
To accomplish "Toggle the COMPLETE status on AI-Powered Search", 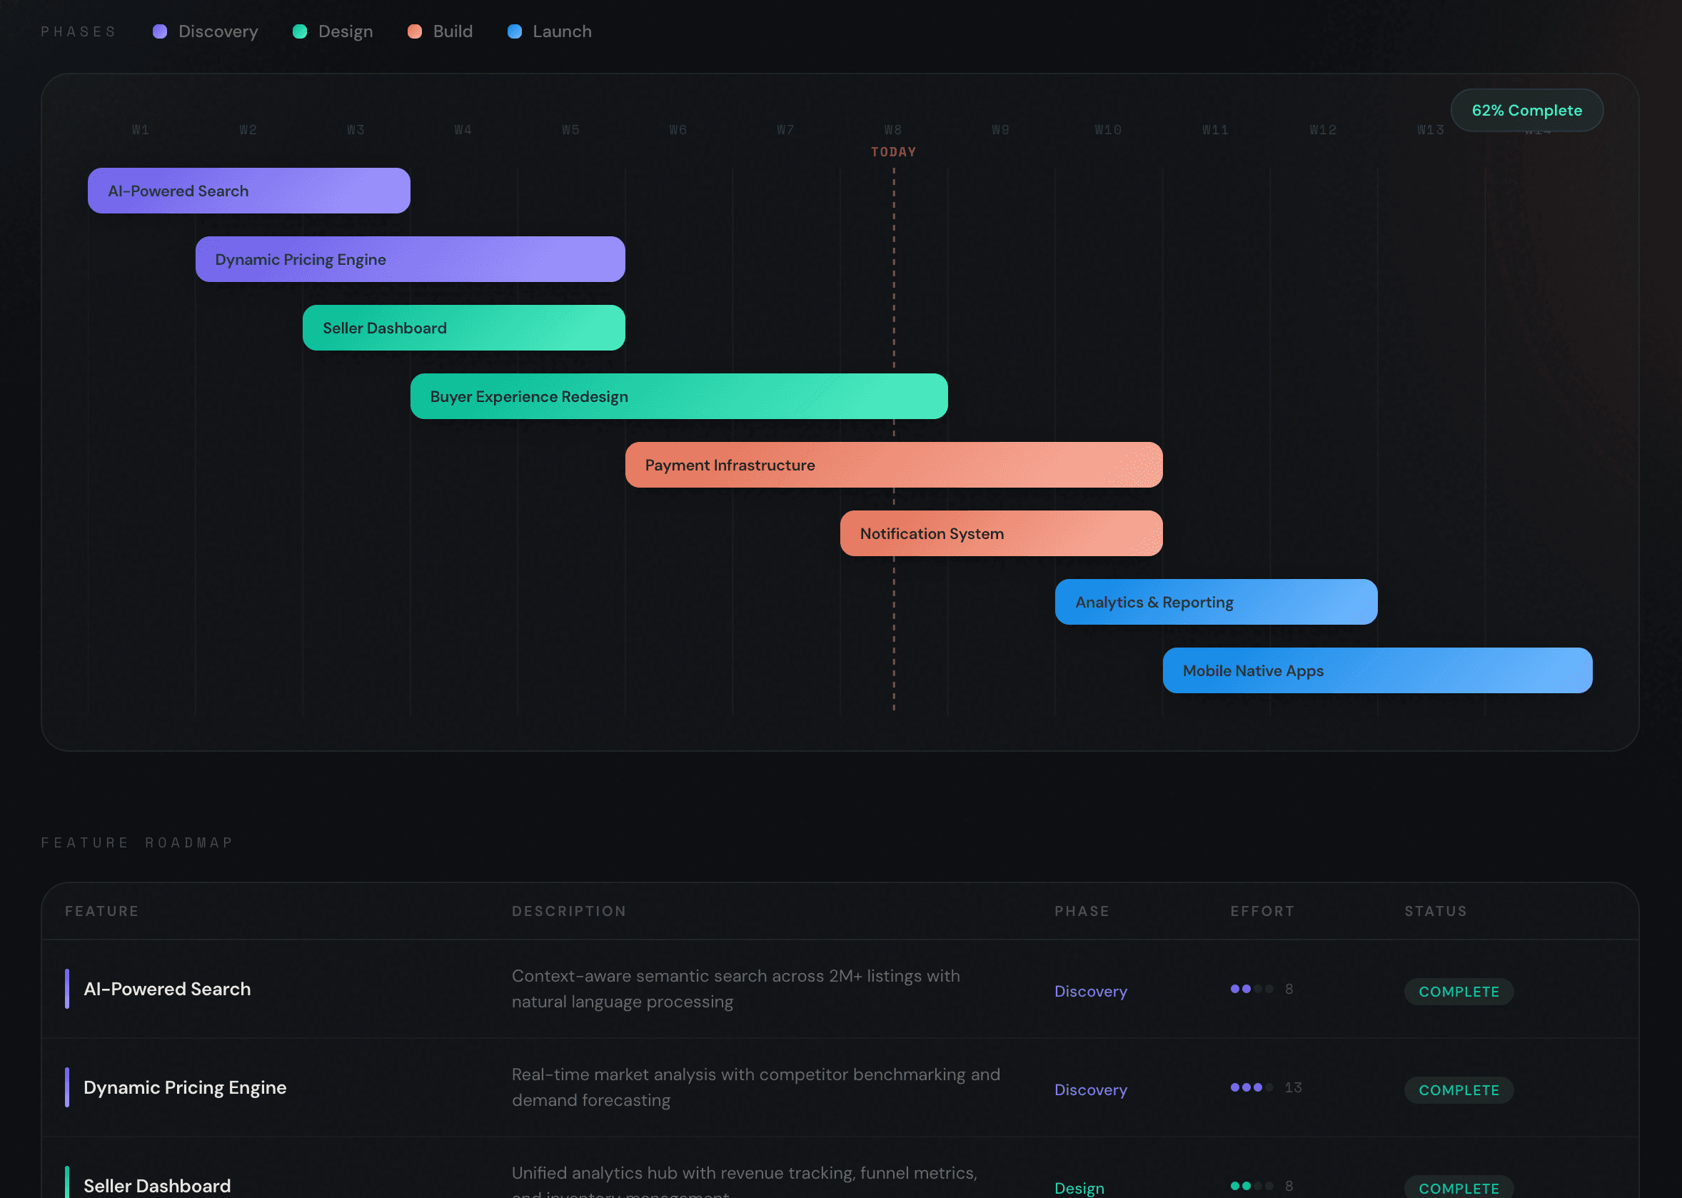I will (1459, 992).
